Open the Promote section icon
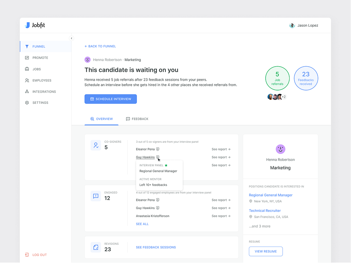 click(27, 58)
